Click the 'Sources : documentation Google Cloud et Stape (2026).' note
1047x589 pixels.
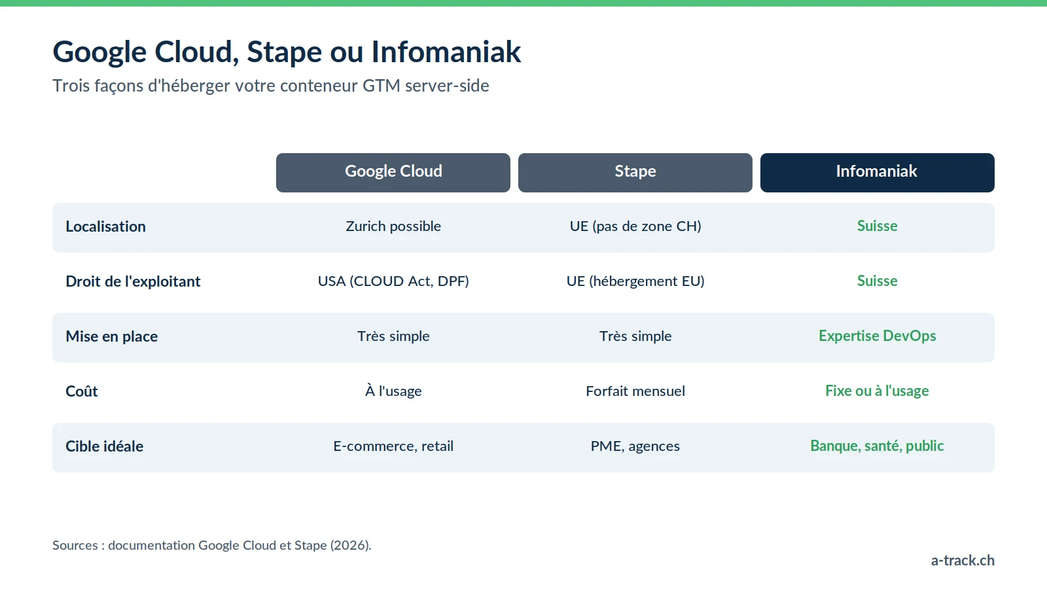click(x=212, y=545)
